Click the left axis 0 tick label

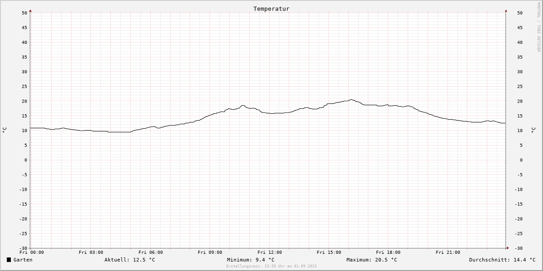pos(26,160)
